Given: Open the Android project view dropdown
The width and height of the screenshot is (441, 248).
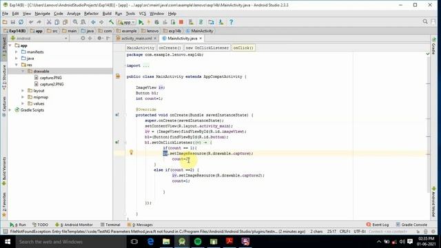Looking at the screenshot, I should (39, 39).
